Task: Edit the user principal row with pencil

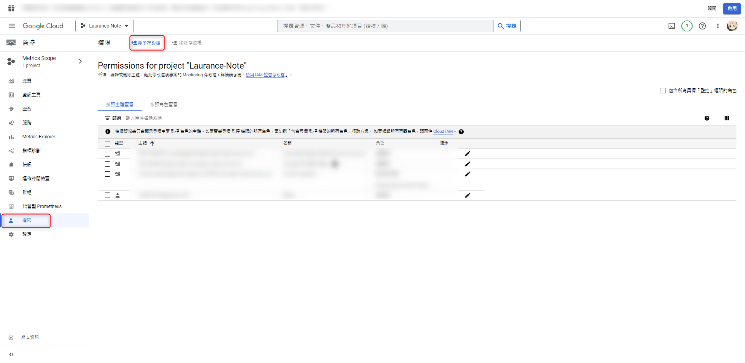Action: point(468,195)
